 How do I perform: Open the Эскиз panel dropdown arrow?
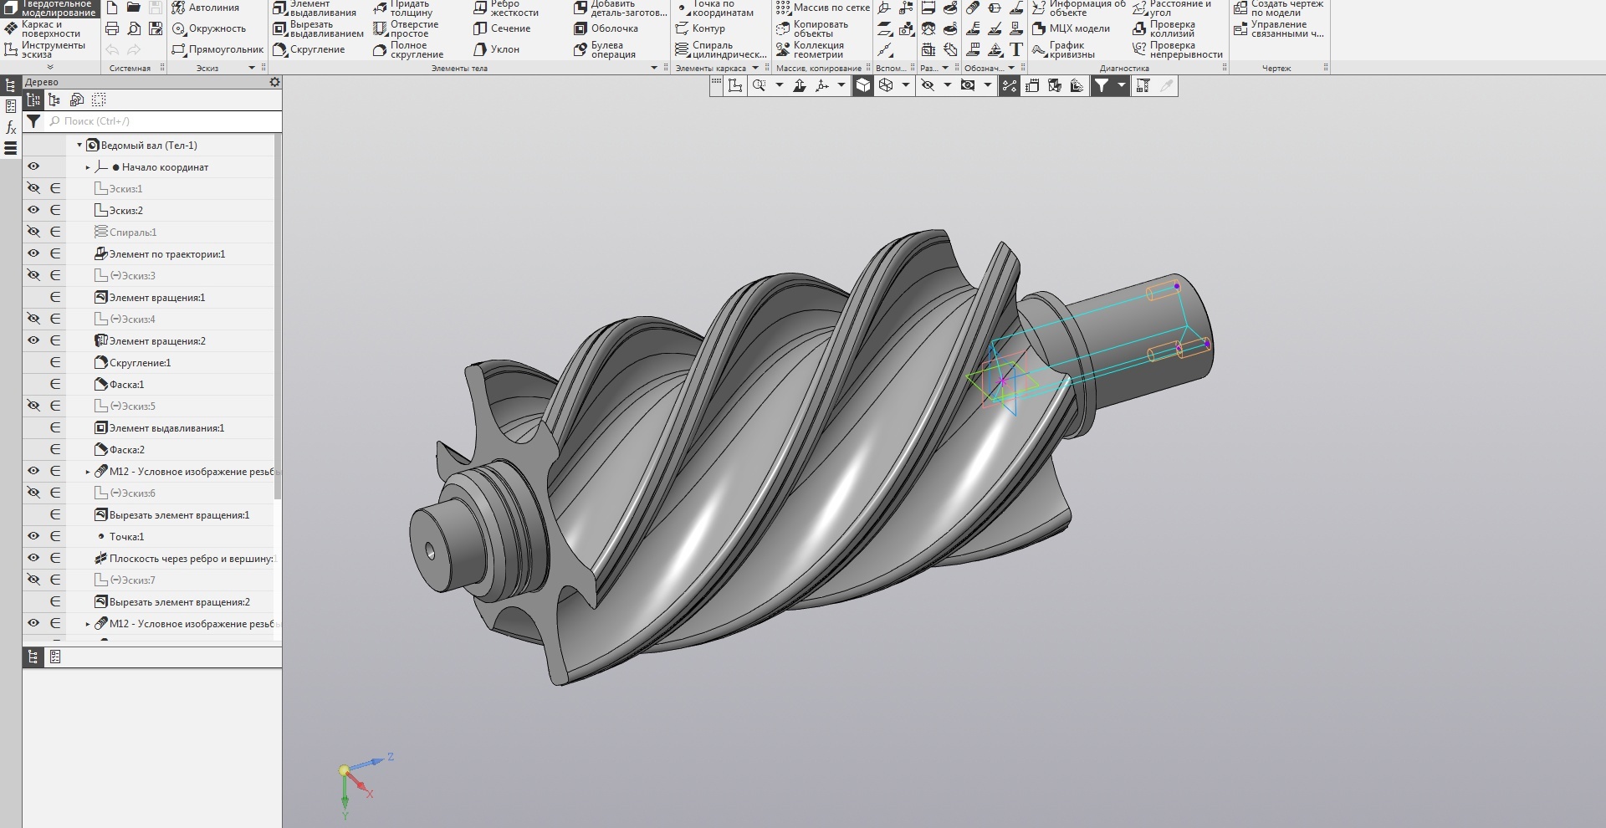251,68
